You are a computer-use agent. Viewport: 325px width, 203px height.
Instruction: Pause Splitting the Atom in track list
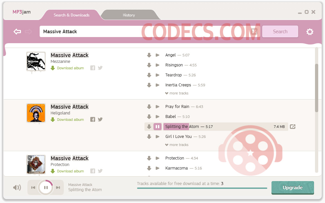[x=158, y=127]
